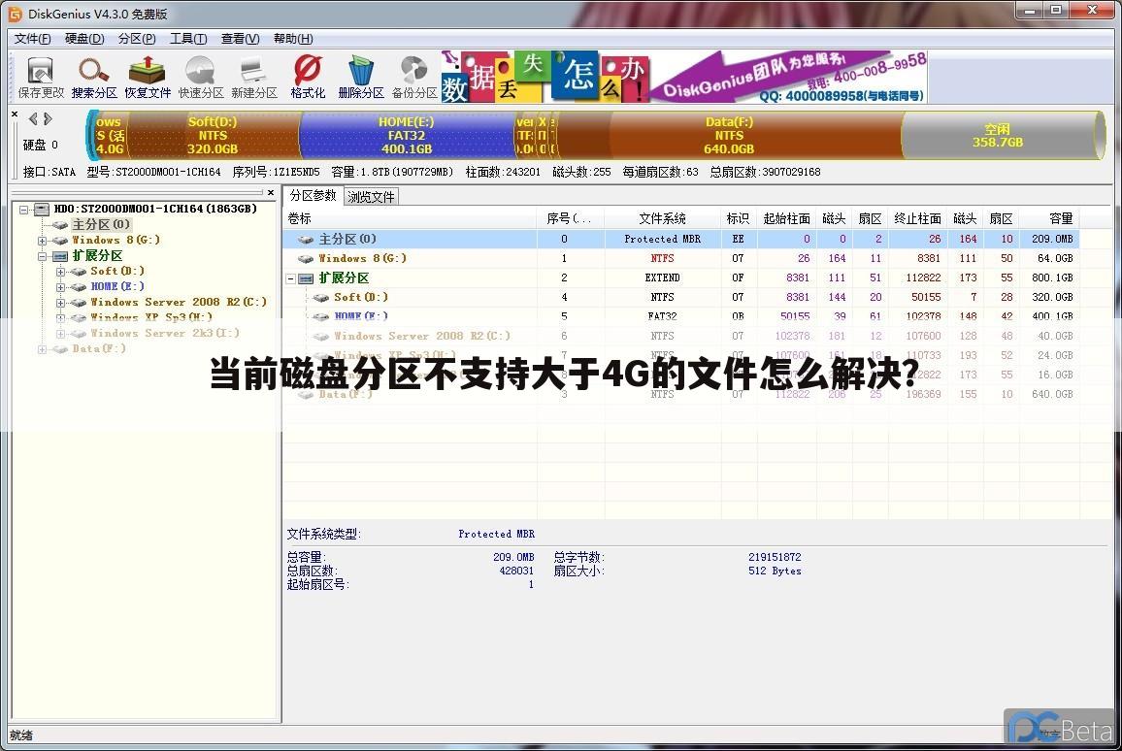This screenshot has height=751, width=1122.
Task: Click the Format (格式化) toolbar icon
Action: (x=308, y=78)
